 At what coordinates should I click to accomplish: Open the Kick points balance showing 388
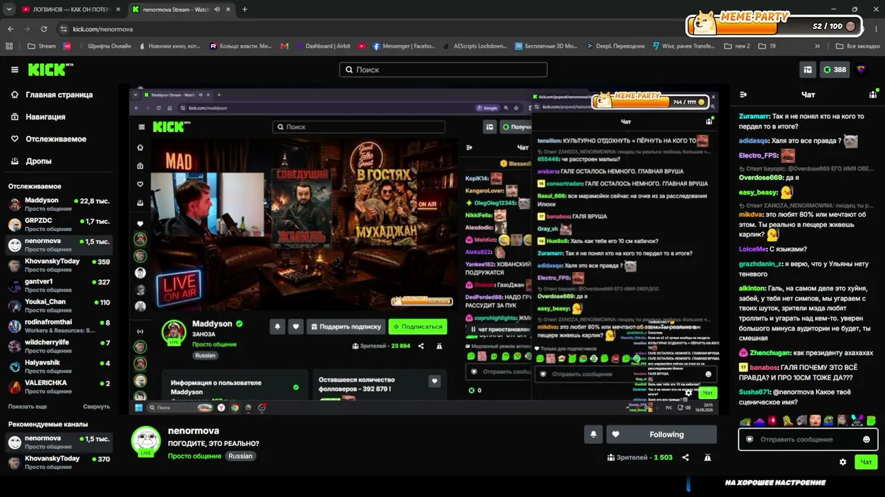click(835, 70)
